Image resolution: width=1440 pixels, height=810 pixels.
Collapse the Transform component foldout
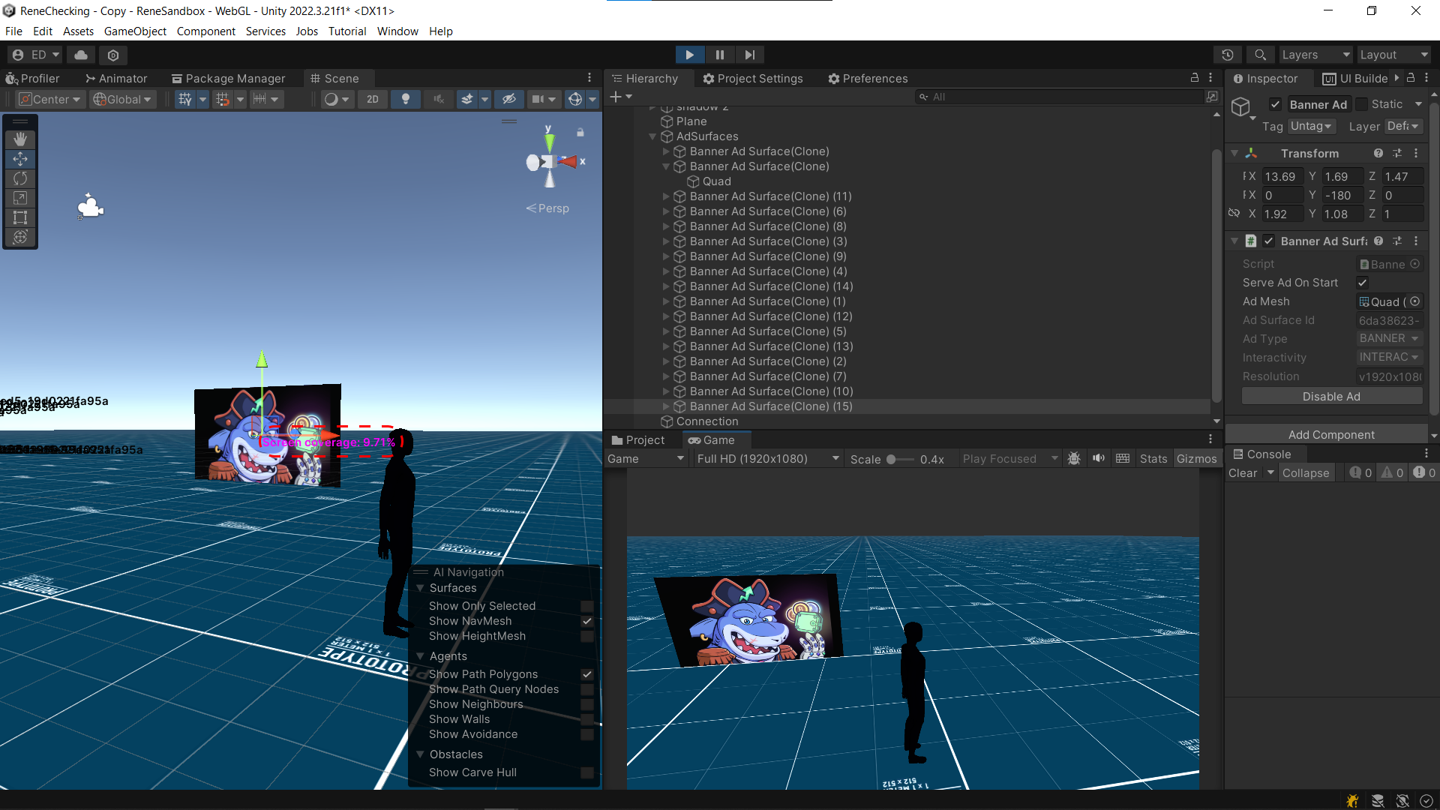coord(1234,153)
